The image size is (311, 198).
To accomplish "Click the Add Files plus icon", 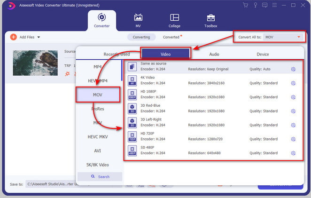I will 14,37.
